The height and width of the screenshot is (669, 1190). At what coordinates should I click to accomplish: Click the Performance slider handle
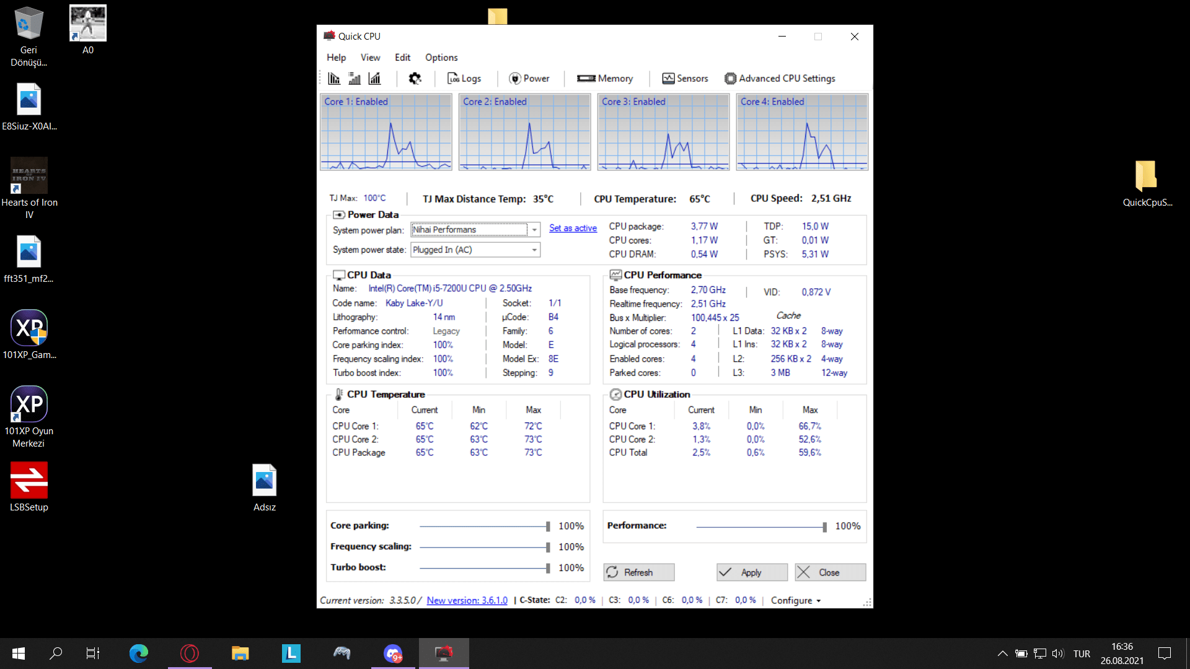(824, 527)
